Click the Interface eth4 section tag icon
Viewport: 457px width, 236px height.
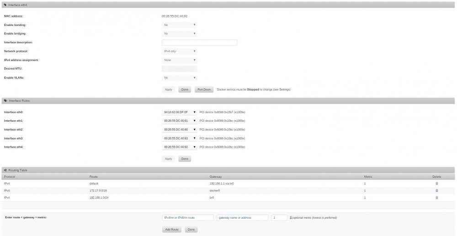[x=5, y=5]
